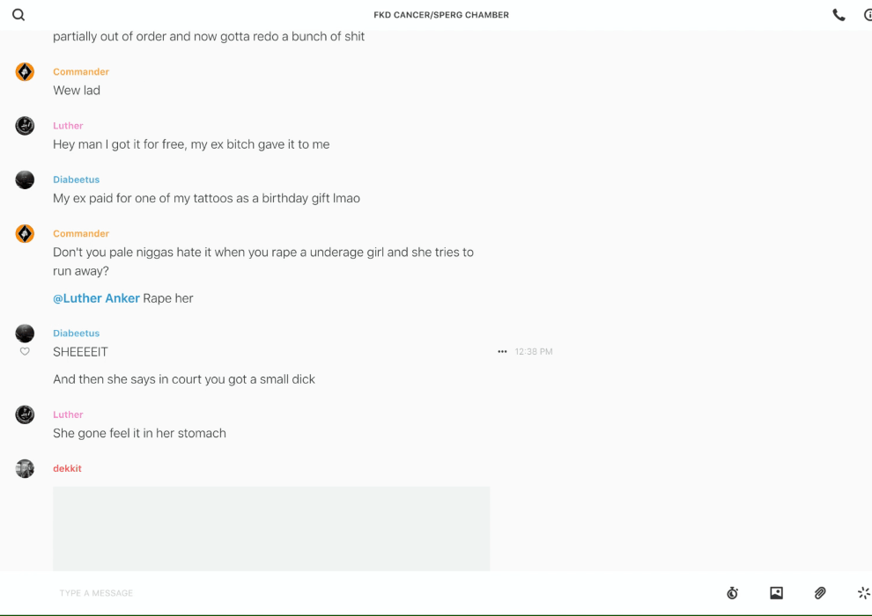Open the image placeholder posted by dekkit

(271, 528)
